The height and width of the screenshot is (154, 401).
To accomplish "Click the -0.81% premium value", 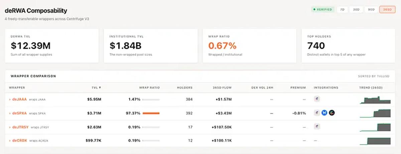I will pyautogui.click(x=299, y=113).
